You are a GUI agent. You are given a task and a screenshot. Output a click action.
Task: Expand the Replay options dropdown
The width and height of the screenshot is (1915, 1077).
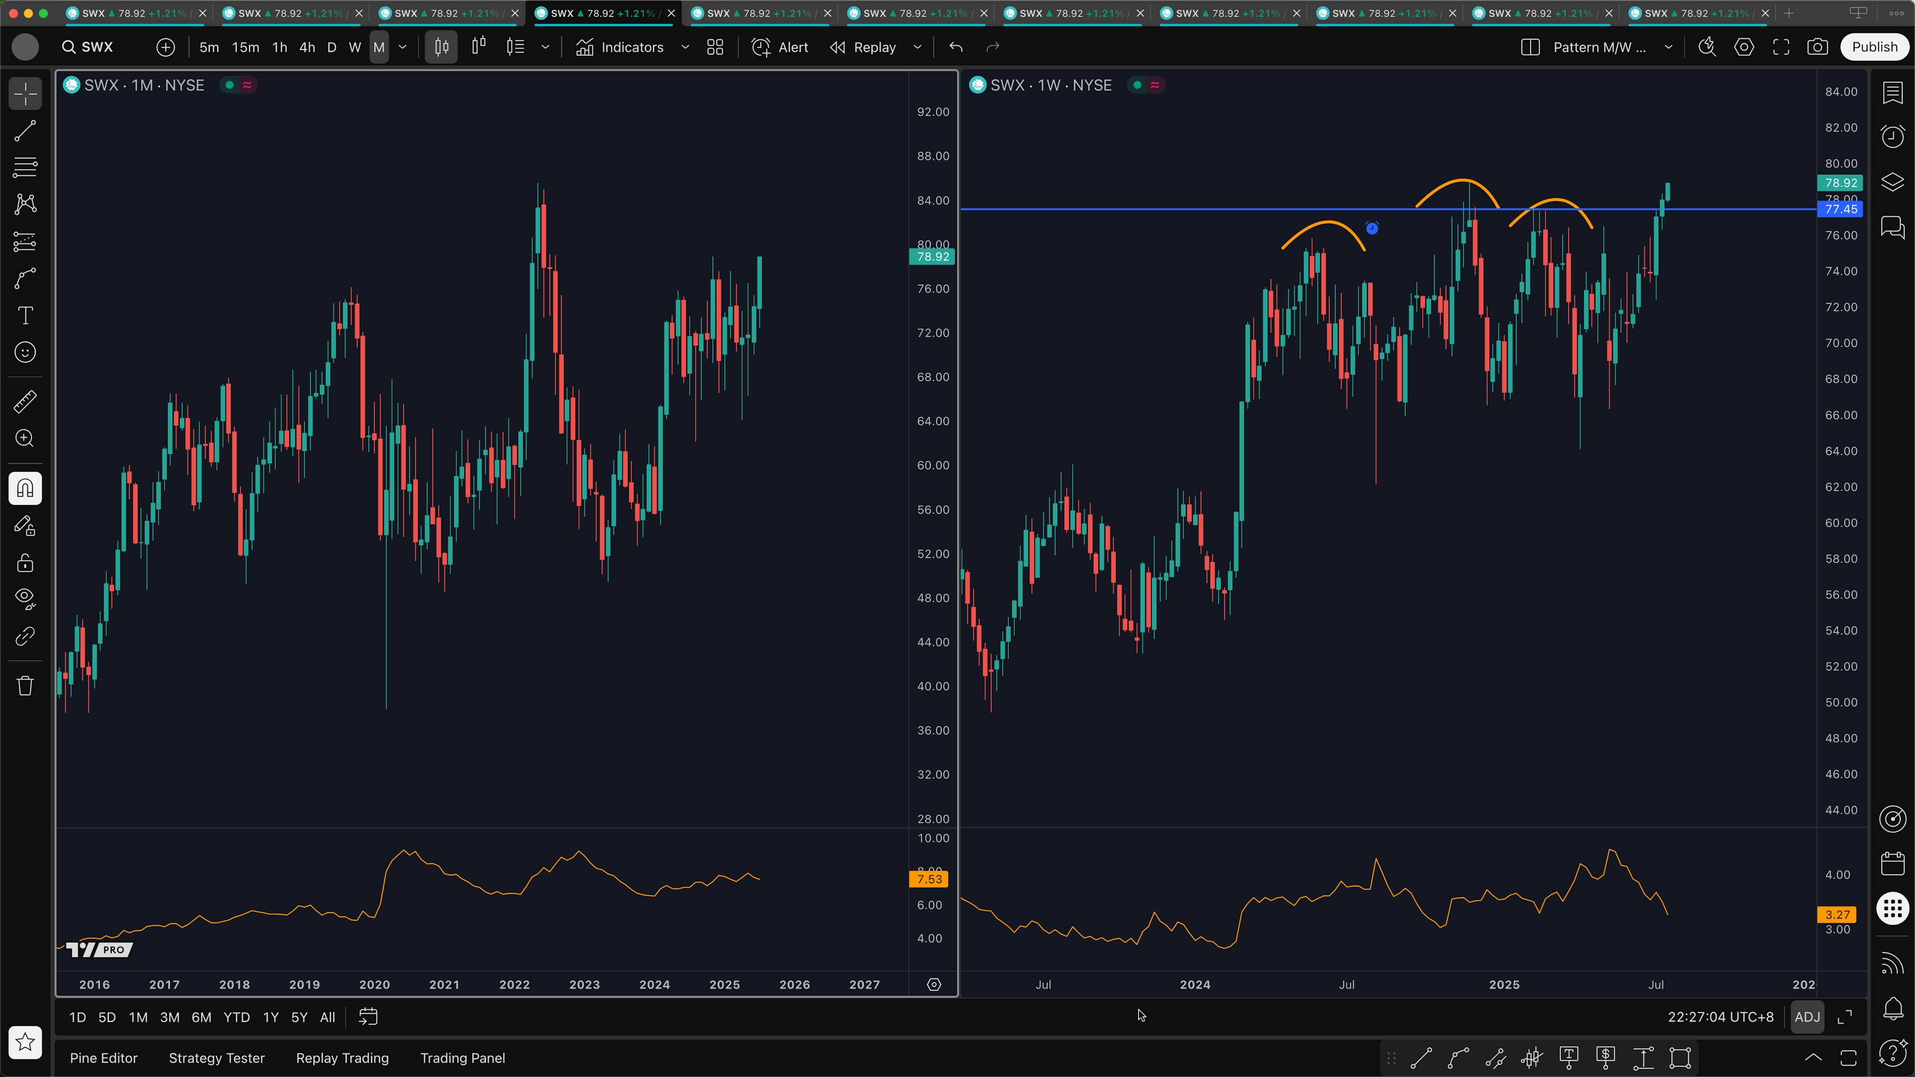pos(918,47)
